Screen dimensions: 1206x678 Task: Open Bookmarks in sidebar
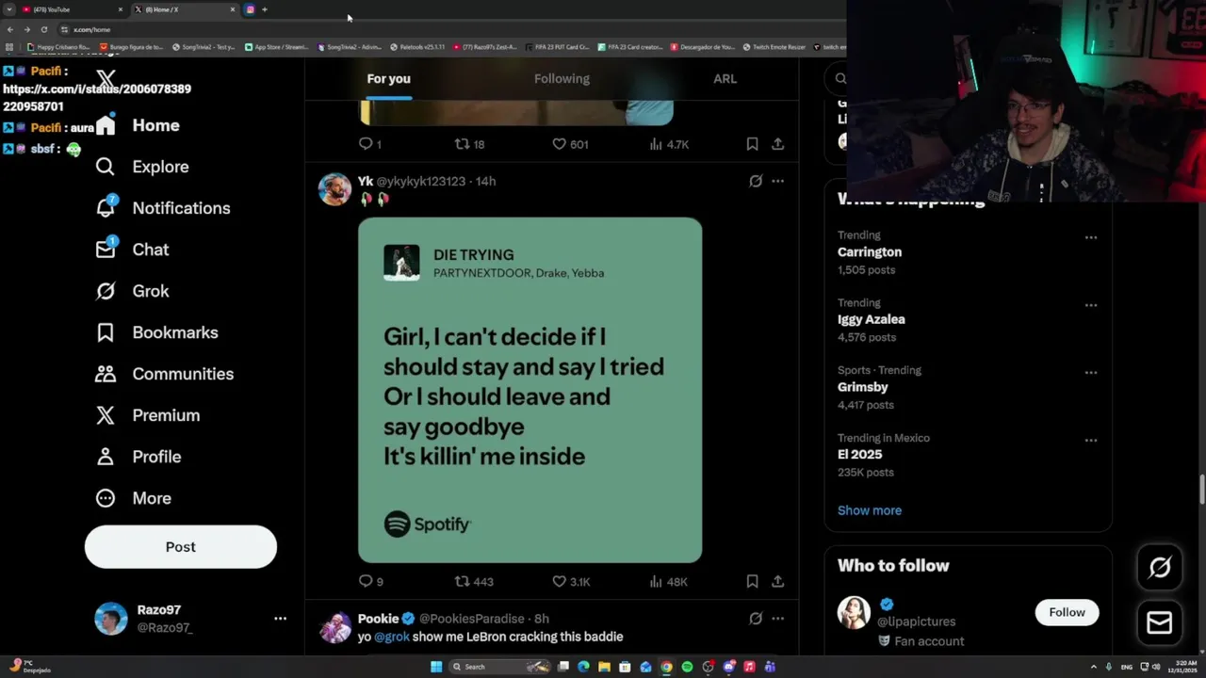[x=156, y=332]
